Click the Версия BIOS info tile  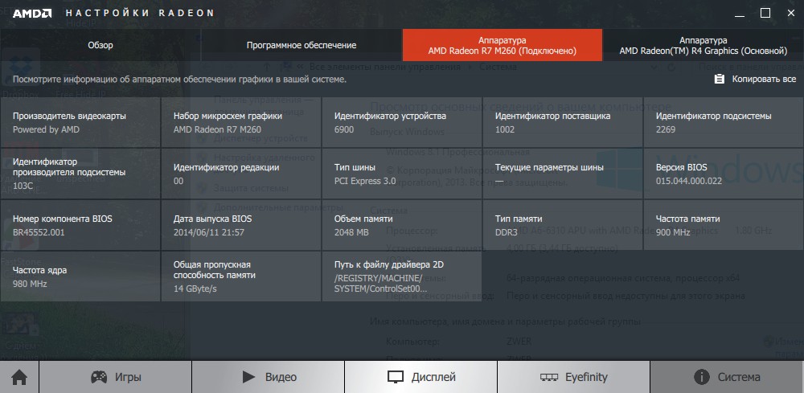pos(723,173)
